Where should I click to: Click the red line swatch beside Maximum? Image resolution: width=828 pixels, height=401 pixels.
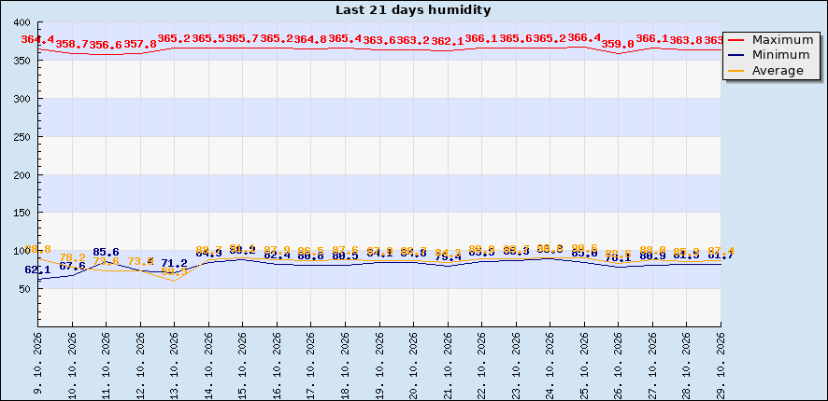(735, 39)
